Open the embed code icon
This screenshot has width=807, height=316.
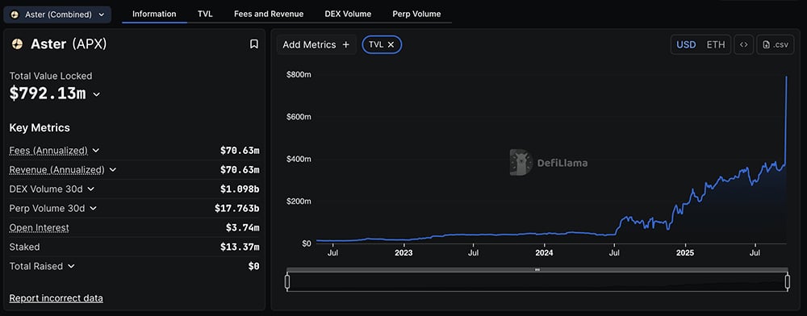point(743,44)
